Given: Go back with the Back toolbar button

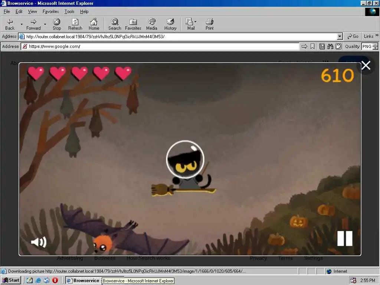Looking at the screenshot, I should click(x=10, y=24).
